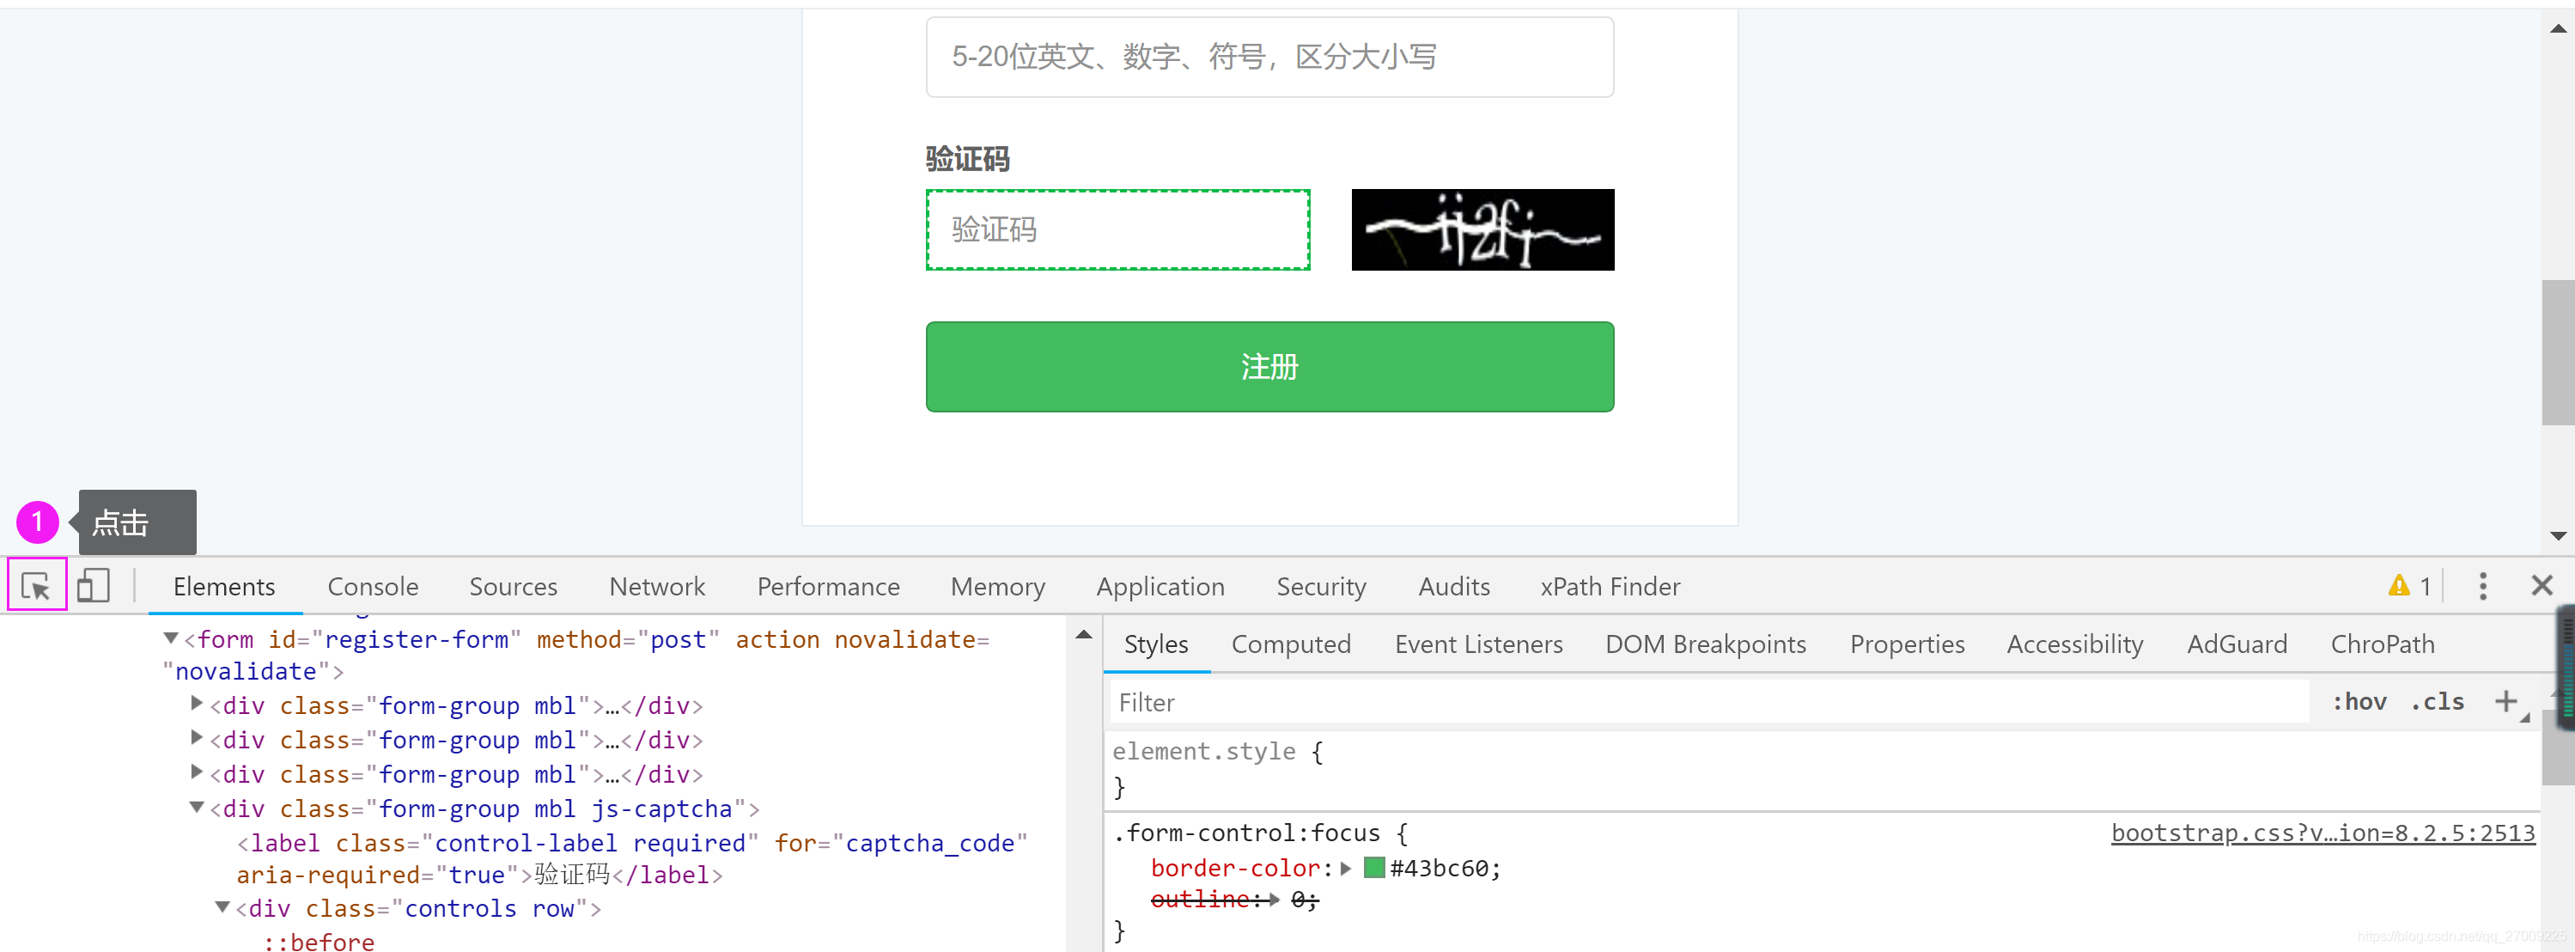Click the page scrollbar down arrow
This screenshot has height=952, width=2575.
(x=2558, y=536)
